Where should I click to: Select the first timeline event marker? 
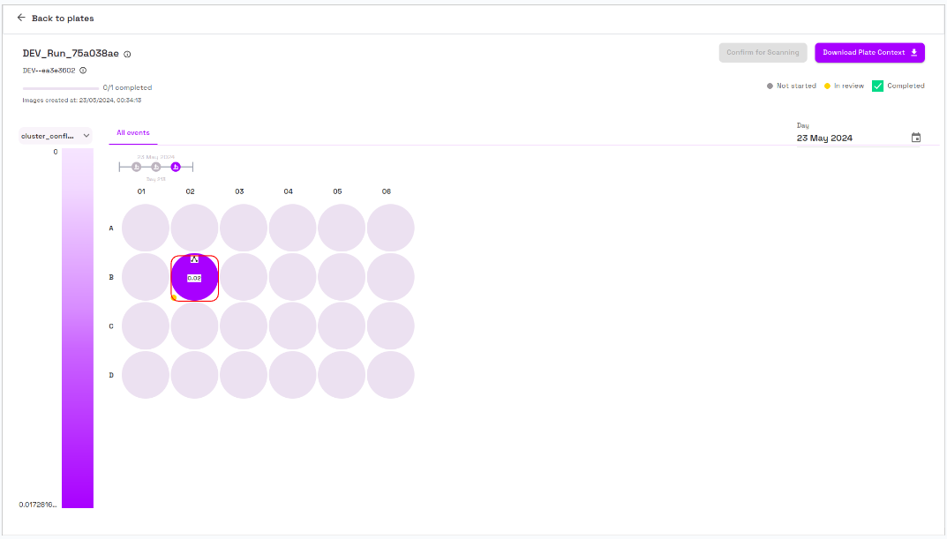pyautogui.click(x=136, y=167)
